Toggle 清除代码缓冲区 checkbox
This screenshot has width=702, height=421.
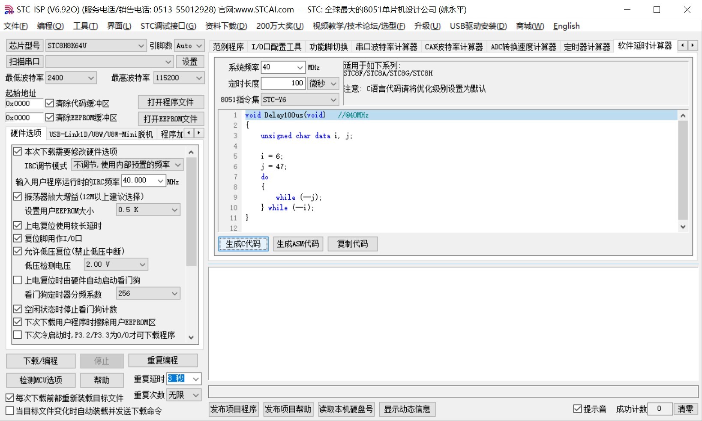tap(49, 103)
